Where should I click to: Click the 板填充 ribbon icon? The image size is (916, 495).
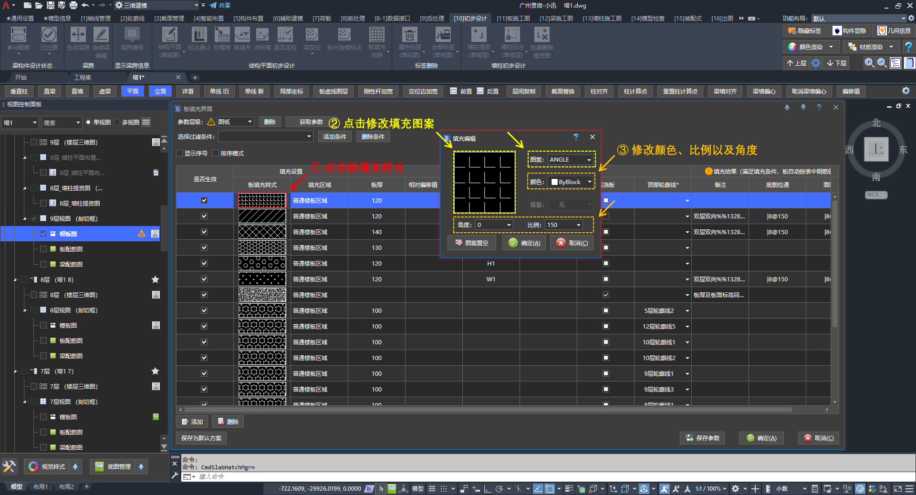tap(242, 35)
